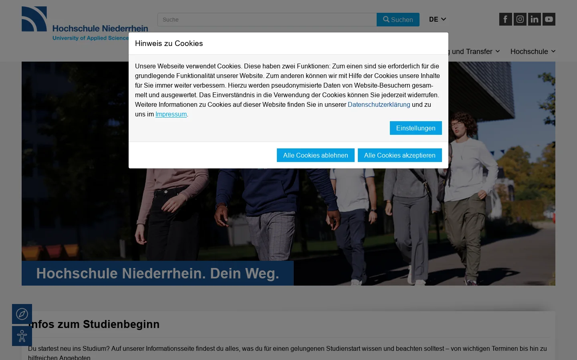Focus the Suche search field
The image size is (577, 360).
tap(267, 20)
